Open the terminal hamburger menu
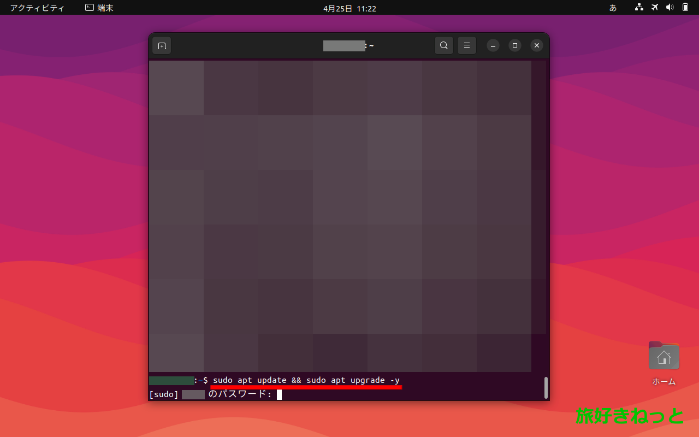This screenshot has width=699, height=437. coord(466,45)
